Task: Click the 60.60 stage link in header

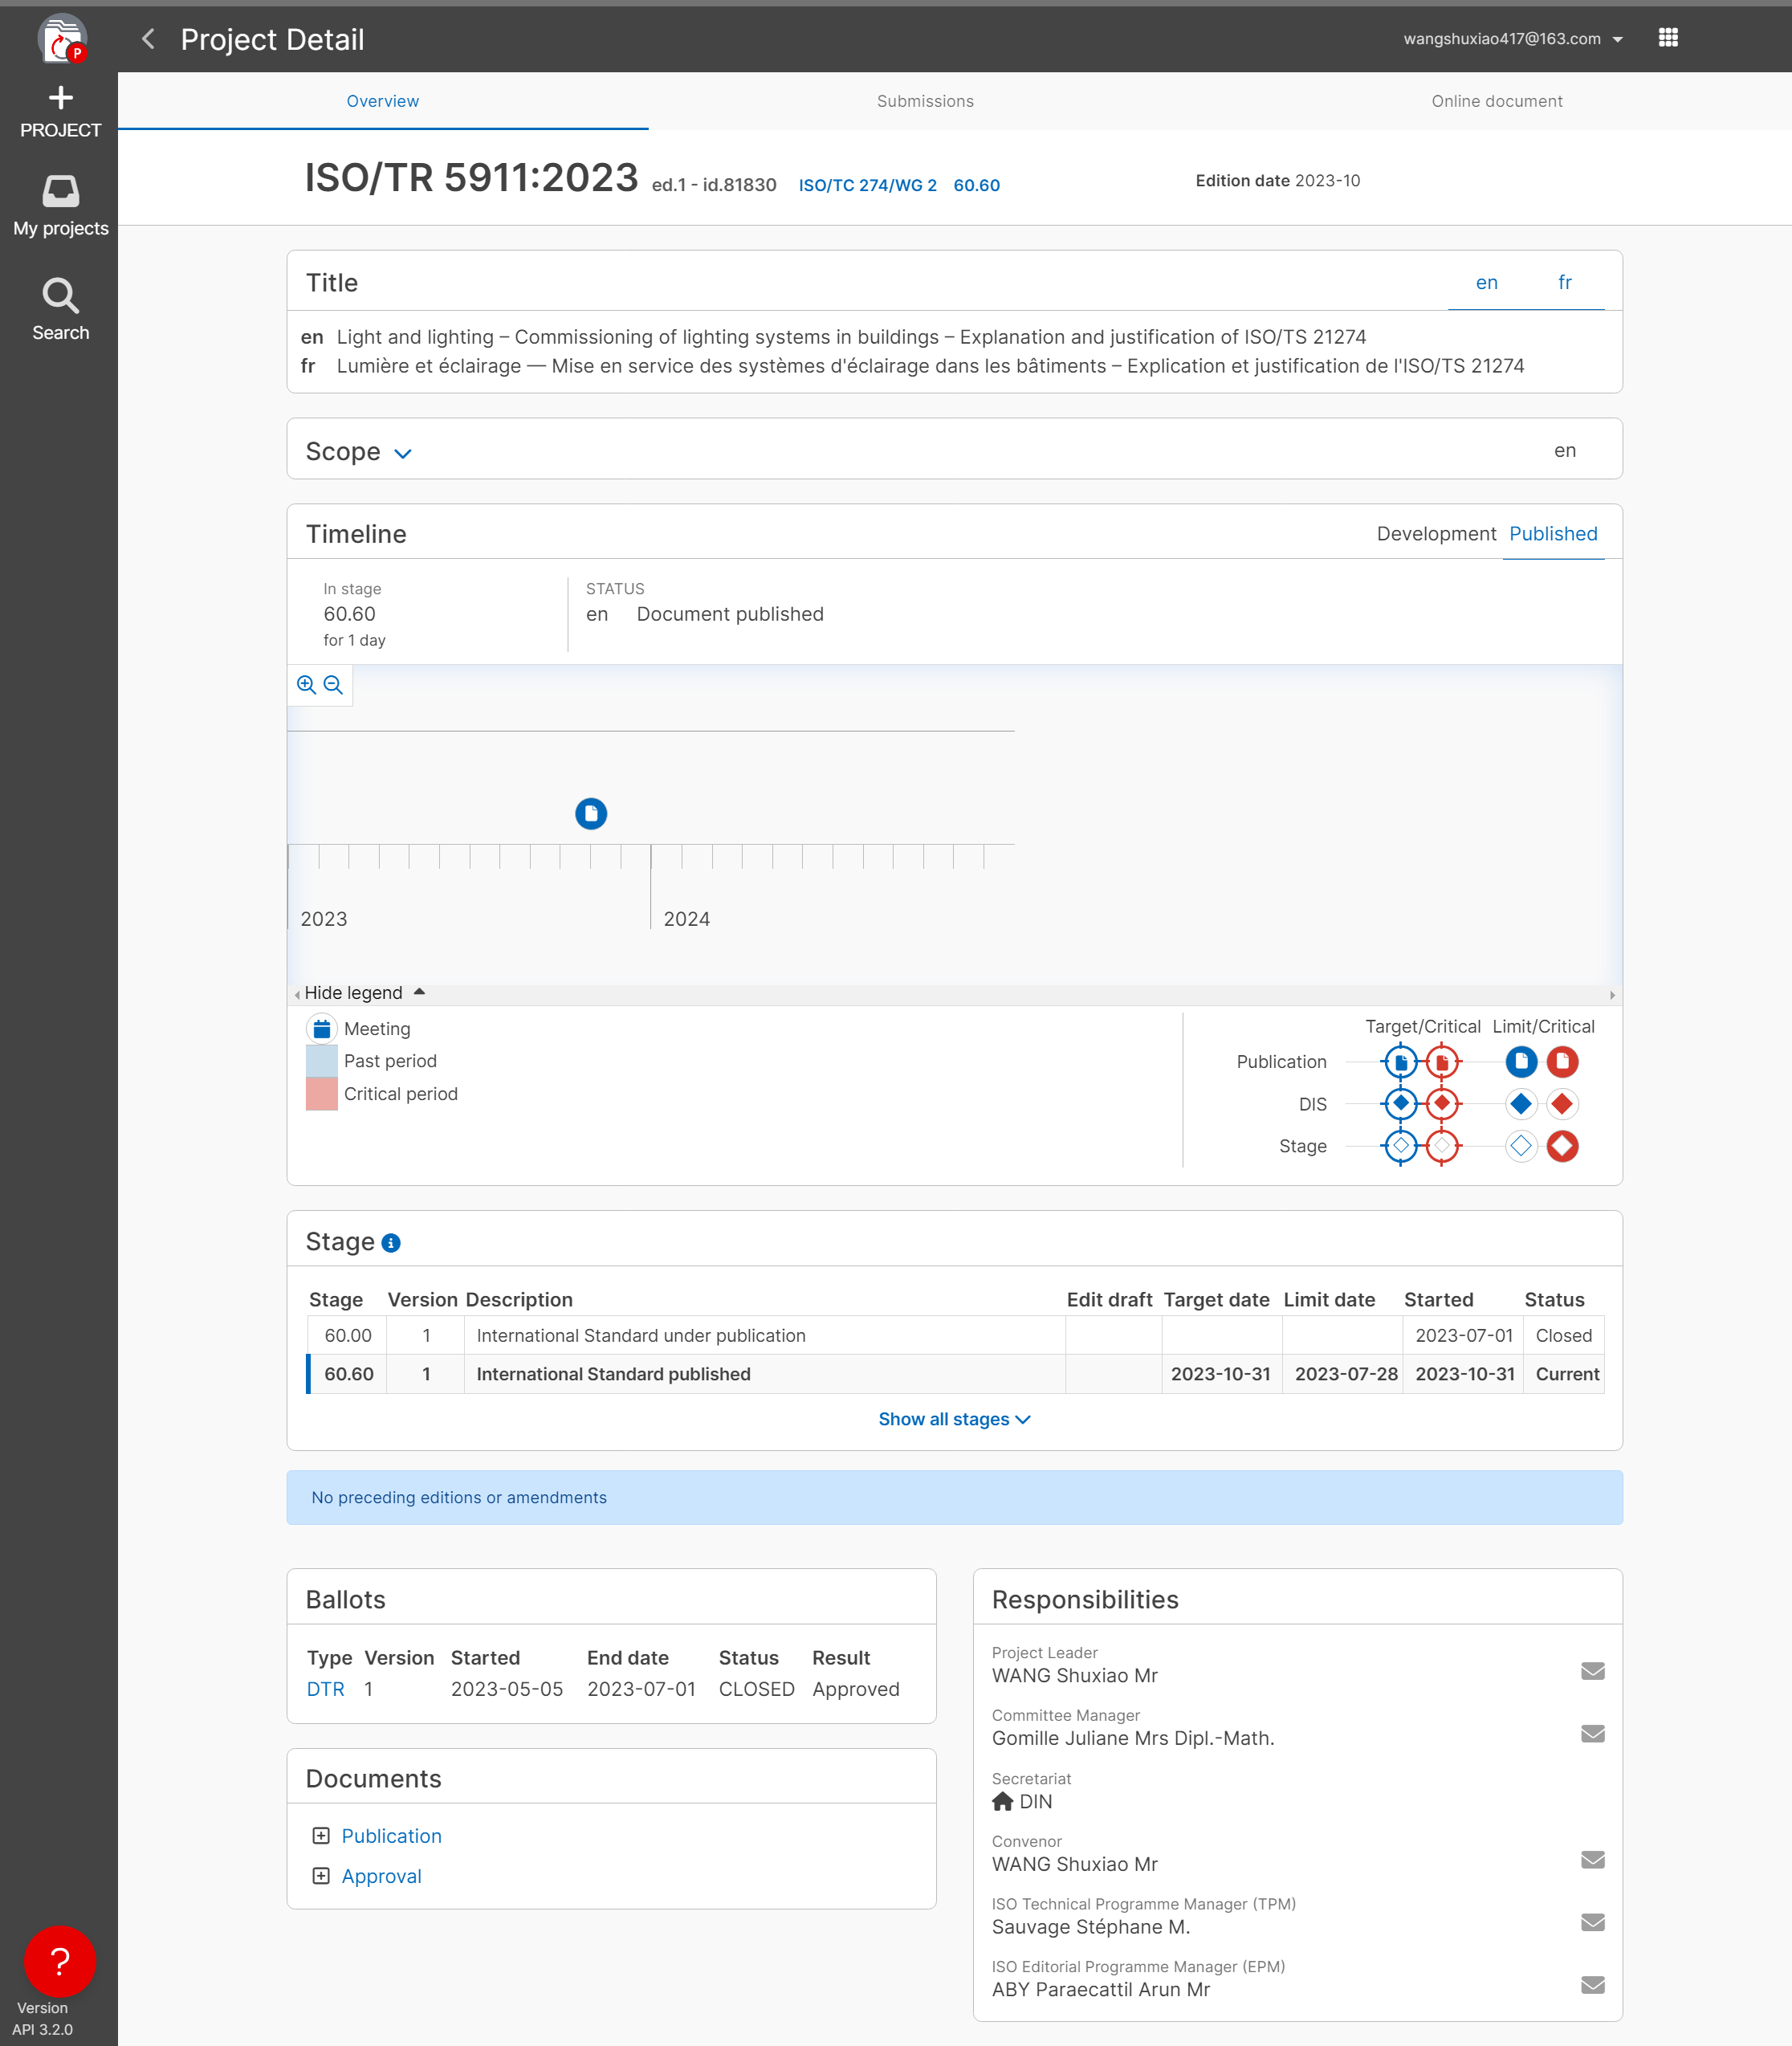Action: (x=976, y=185)
